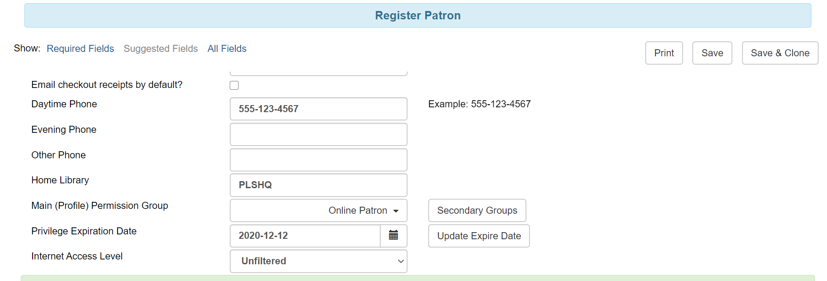Click the chevron on Unfiltered select box

click(401, 261)
